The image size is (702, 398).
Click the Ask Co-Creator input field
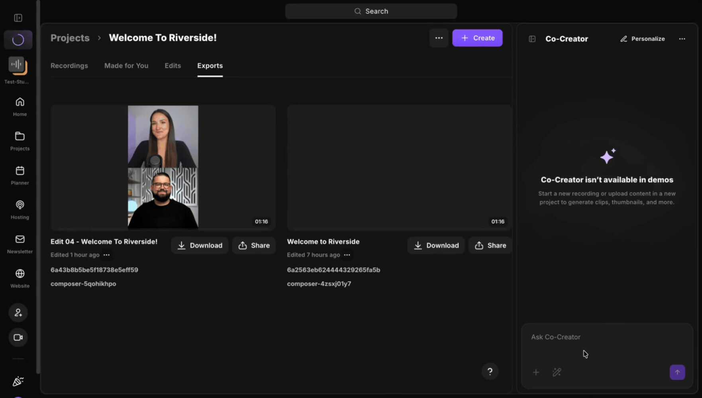(607, 337)
